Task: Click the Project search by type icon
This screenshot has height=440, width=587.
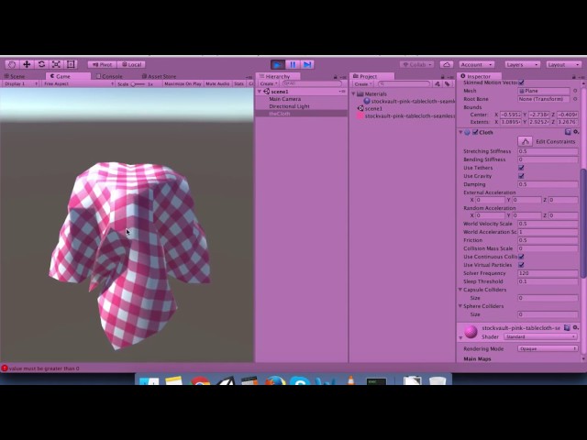Action: coord(437,83)
